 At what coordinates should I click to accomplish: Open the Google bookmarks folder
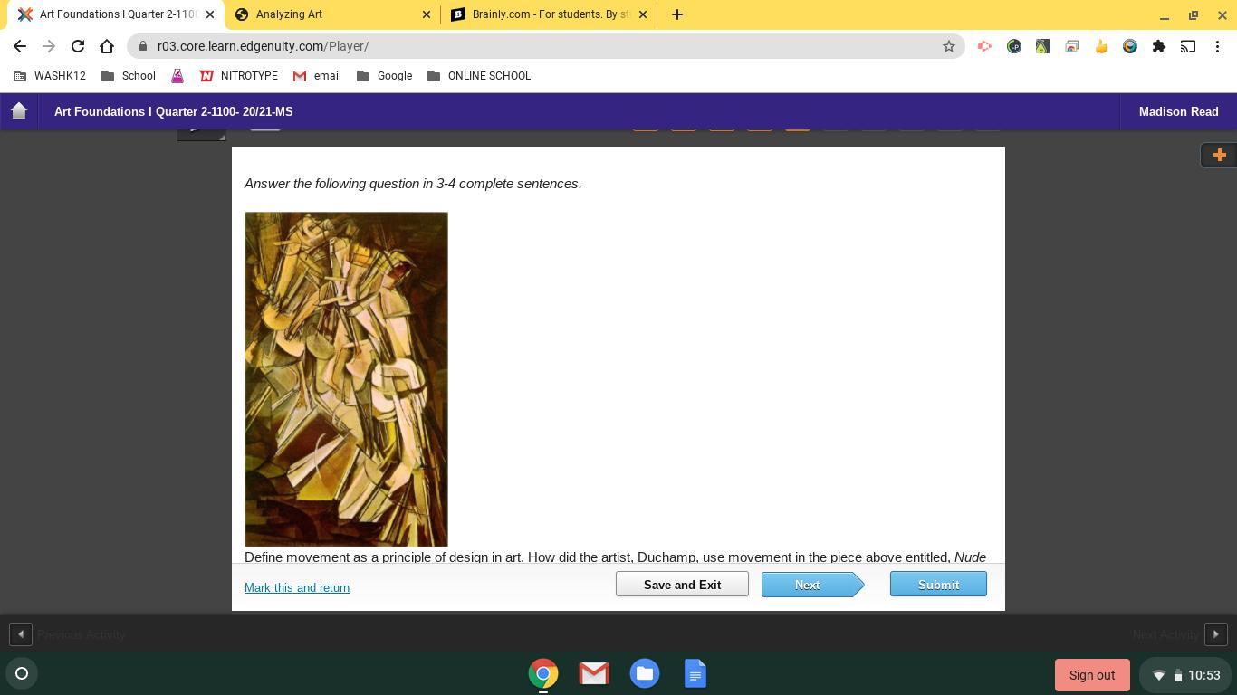pyautogui.click(x=385, y=76)
